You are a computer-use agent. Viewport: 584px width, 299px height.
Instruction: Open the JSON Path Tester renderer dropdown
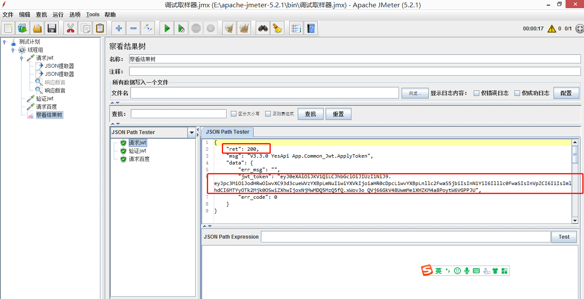tap(191, 133)
